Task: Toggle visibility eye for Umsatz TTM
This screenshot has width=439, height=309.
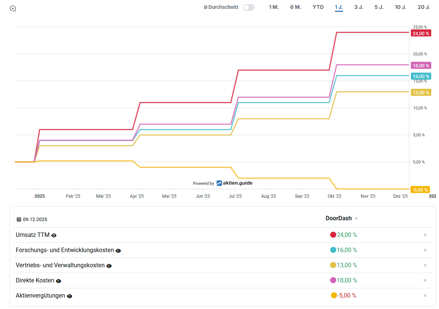Action: click(54, 235)
